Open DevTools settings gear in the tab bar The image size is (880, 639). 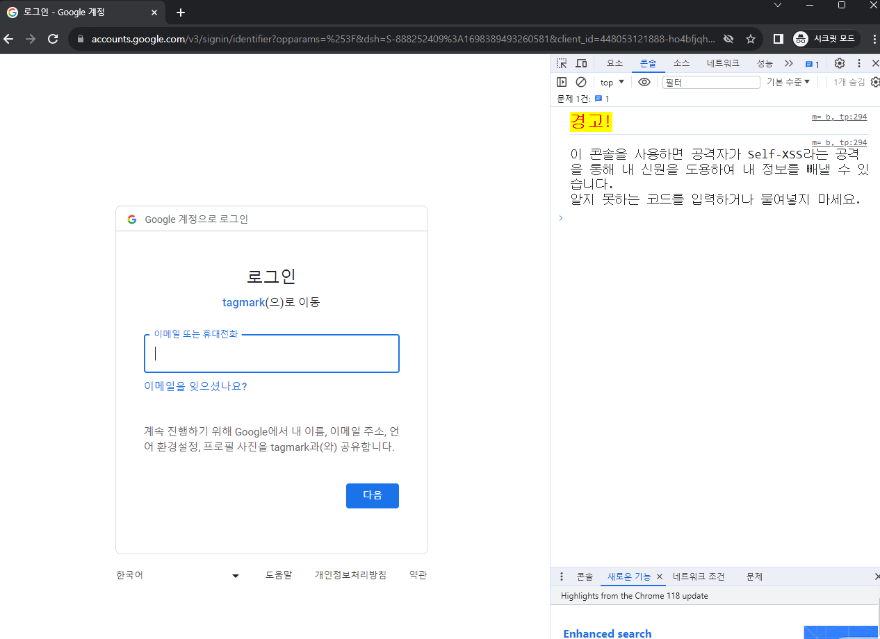pyautogui.click(x=840, y=63)
